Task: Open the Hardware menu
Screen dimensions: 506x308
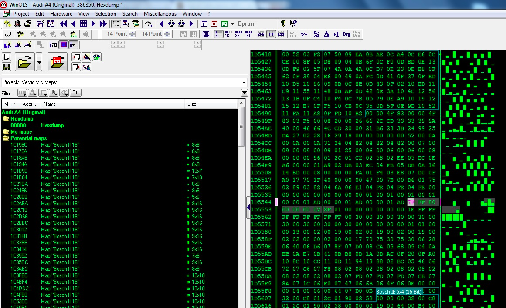Action: 61,14
